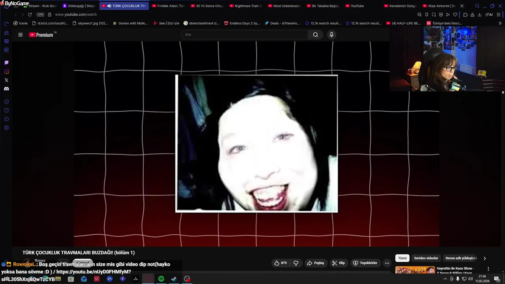Screen dimensions: 505x284
Task: Open the browser AI button in toolbar
Action: coord(489,15)
